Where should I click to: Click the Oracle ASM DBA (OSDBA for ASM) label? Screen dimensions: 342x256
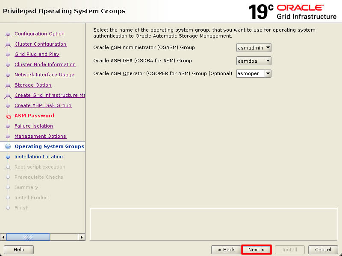click(142, 61)
